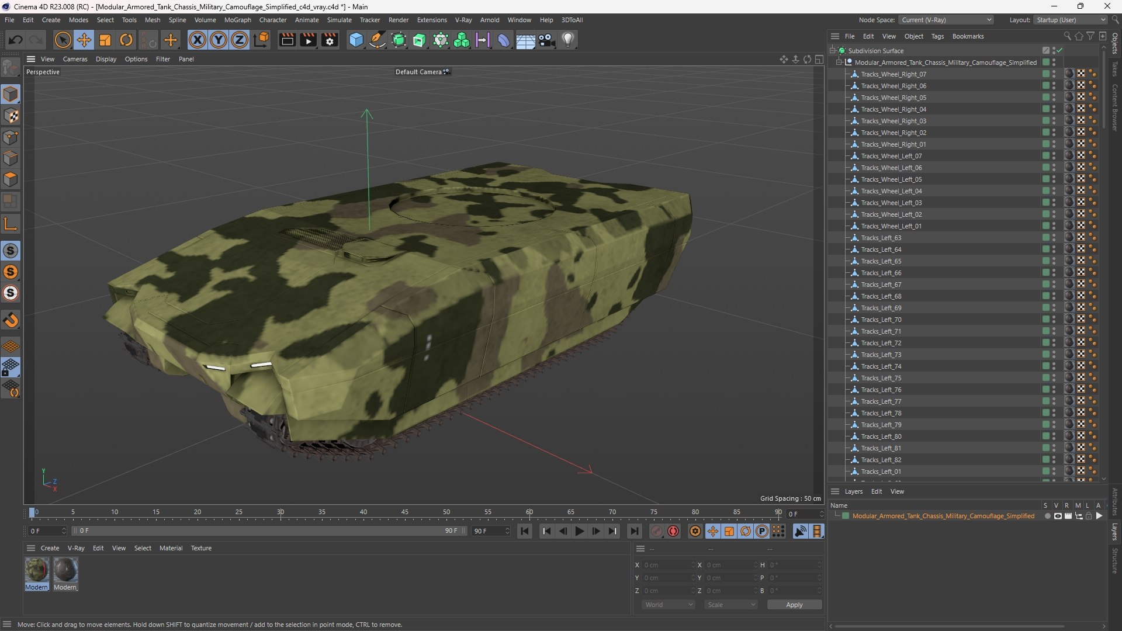Go to start of animation

[x=525, y=531]
